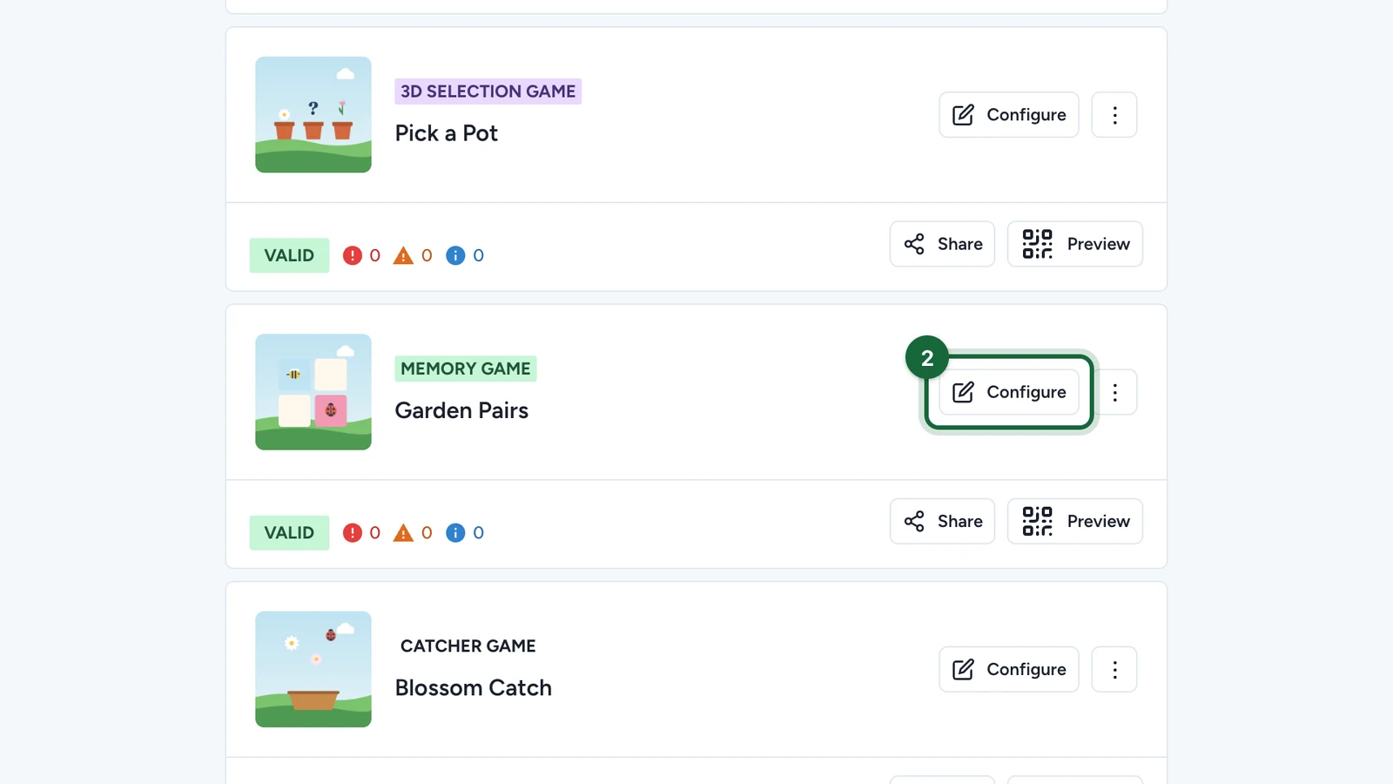Click the orange warning icon under Pick a Pot

(403, 255)
